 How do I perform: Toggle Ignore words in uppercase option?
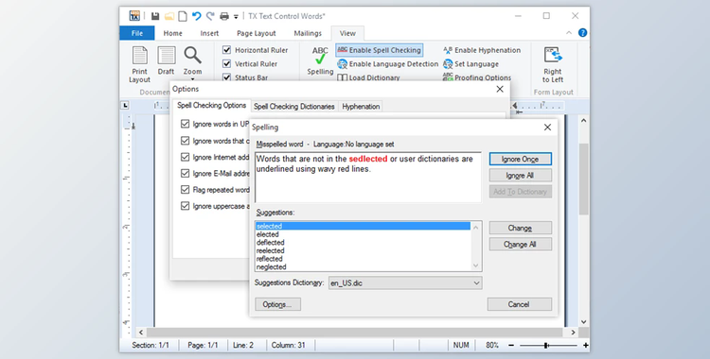(x=185, y=124)
